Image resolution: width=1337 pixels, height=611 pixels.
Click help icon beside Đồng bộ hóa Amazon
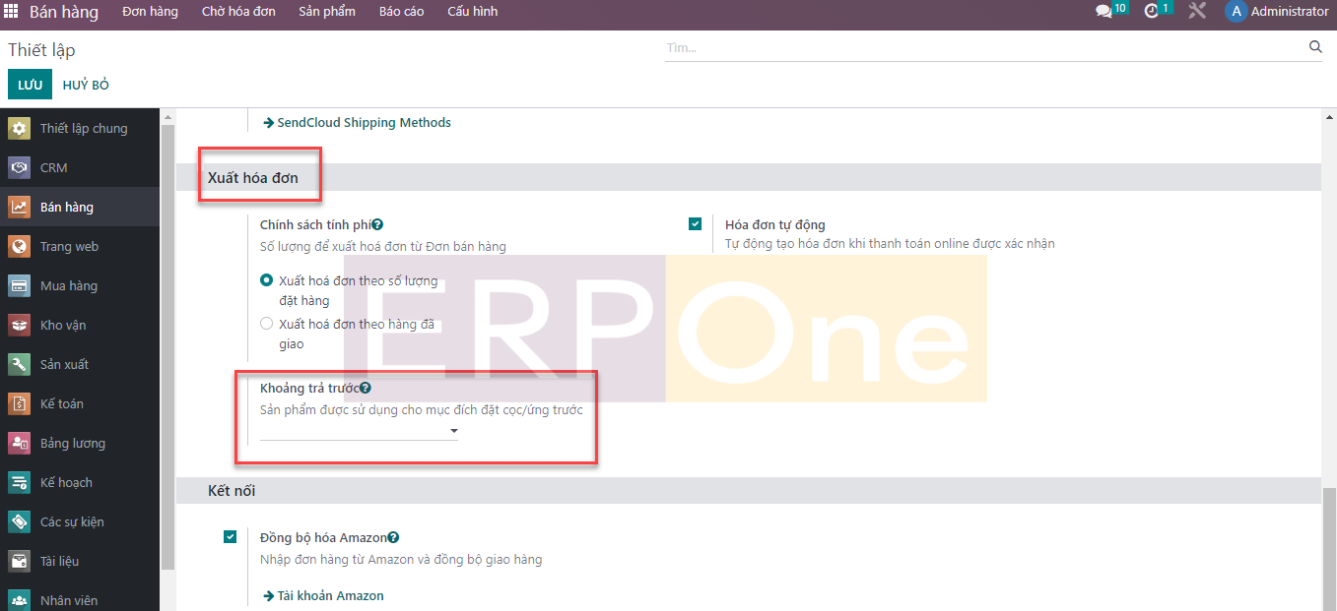(393, 538)
